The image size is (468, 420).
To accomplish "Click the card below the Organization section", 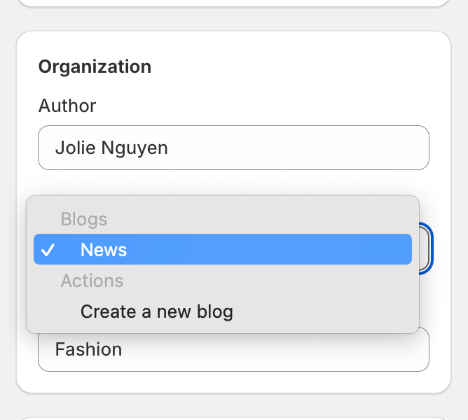I will 233,414.
